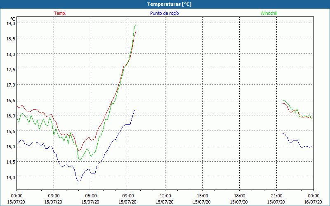The height and width of the screenshot is (206, 330).
Task: Click the 16,5 y-axis value
Action: 11,100
